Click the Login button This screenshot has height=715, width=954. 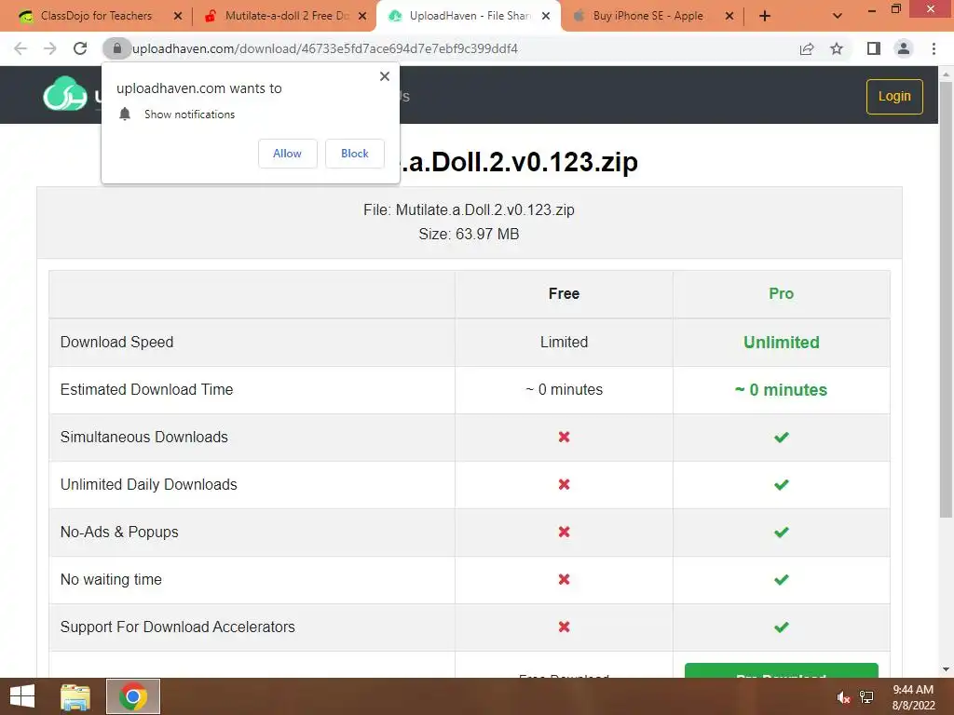pyautogui.click(x=894, y=96)
